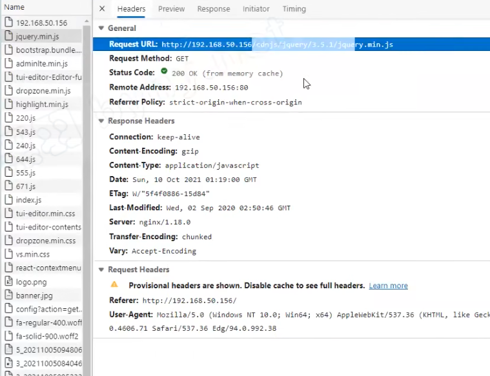Select the vs.min.css request name
The image size is (490, 376).
pyautogui.click(x=33, y=254)
